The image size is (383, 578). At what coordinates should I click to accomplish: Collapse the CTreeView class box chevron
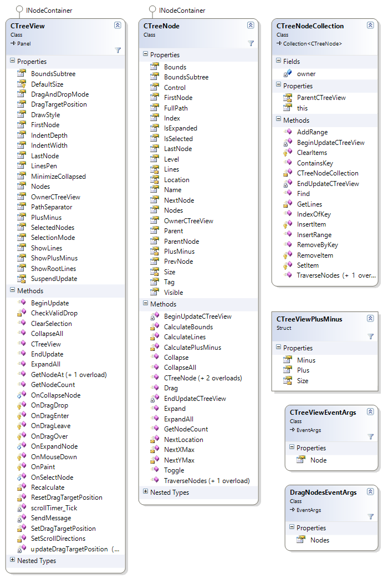tap(118, 25)
